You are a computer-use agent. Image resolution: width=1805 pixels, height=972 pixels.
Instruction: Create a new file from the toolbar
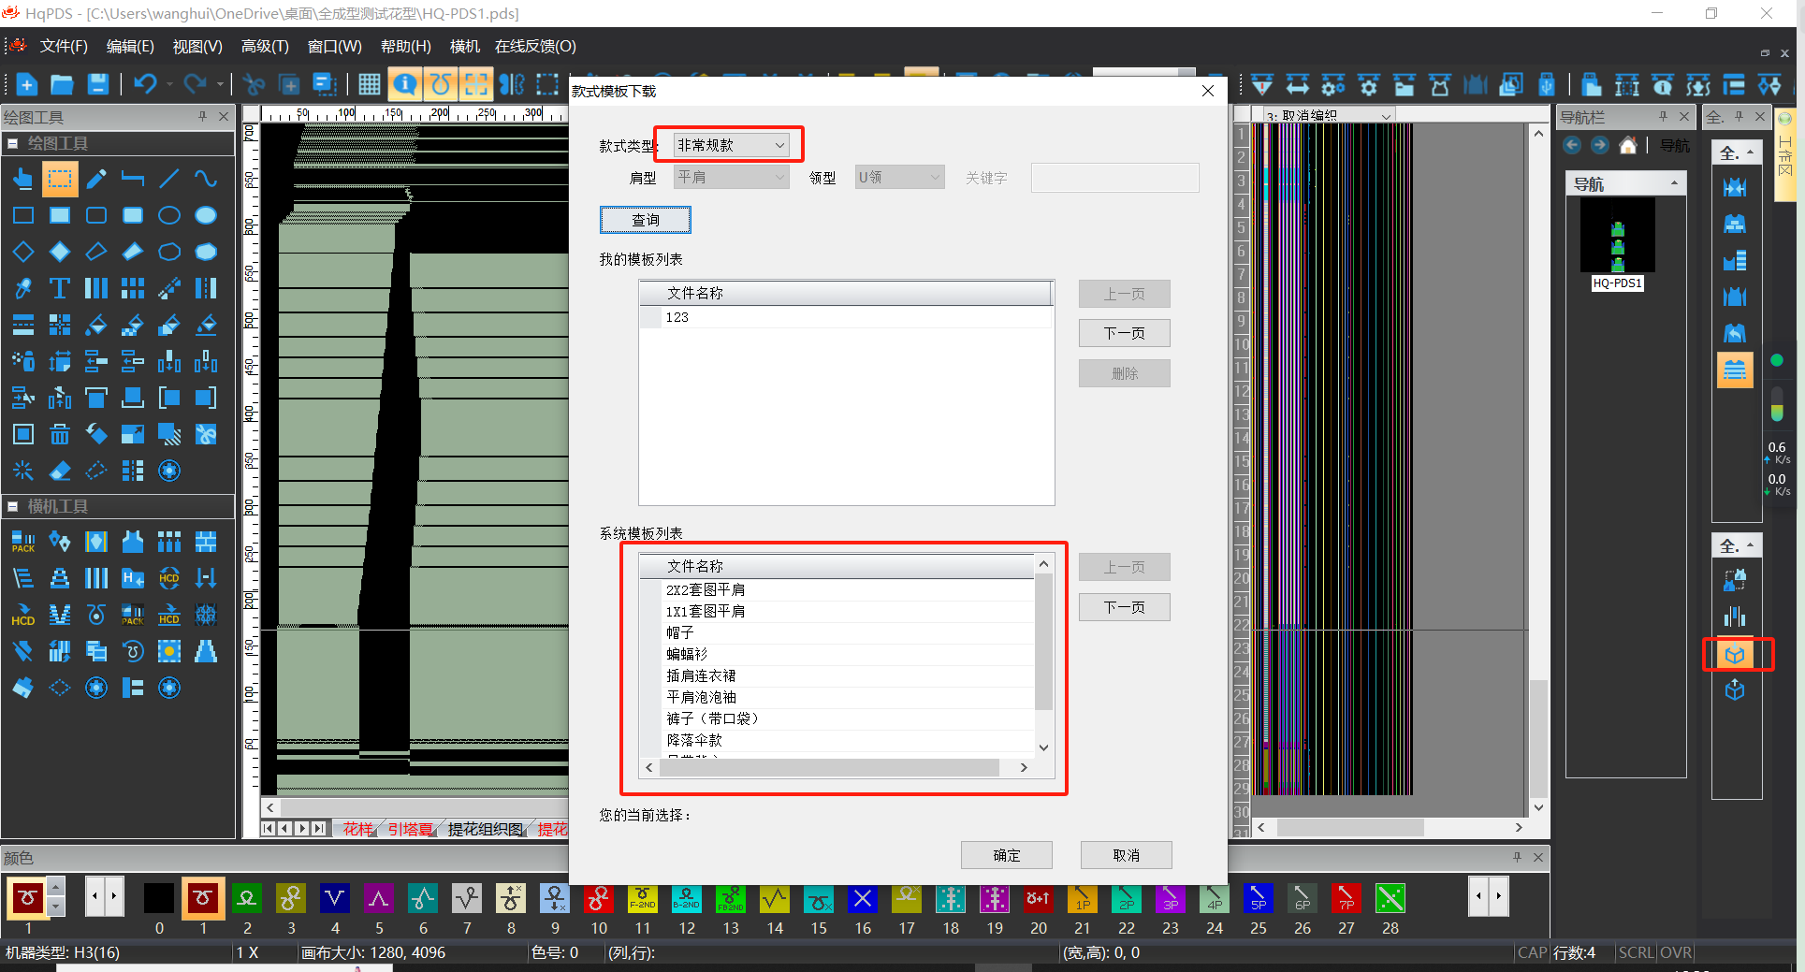[x=26, y=85]
